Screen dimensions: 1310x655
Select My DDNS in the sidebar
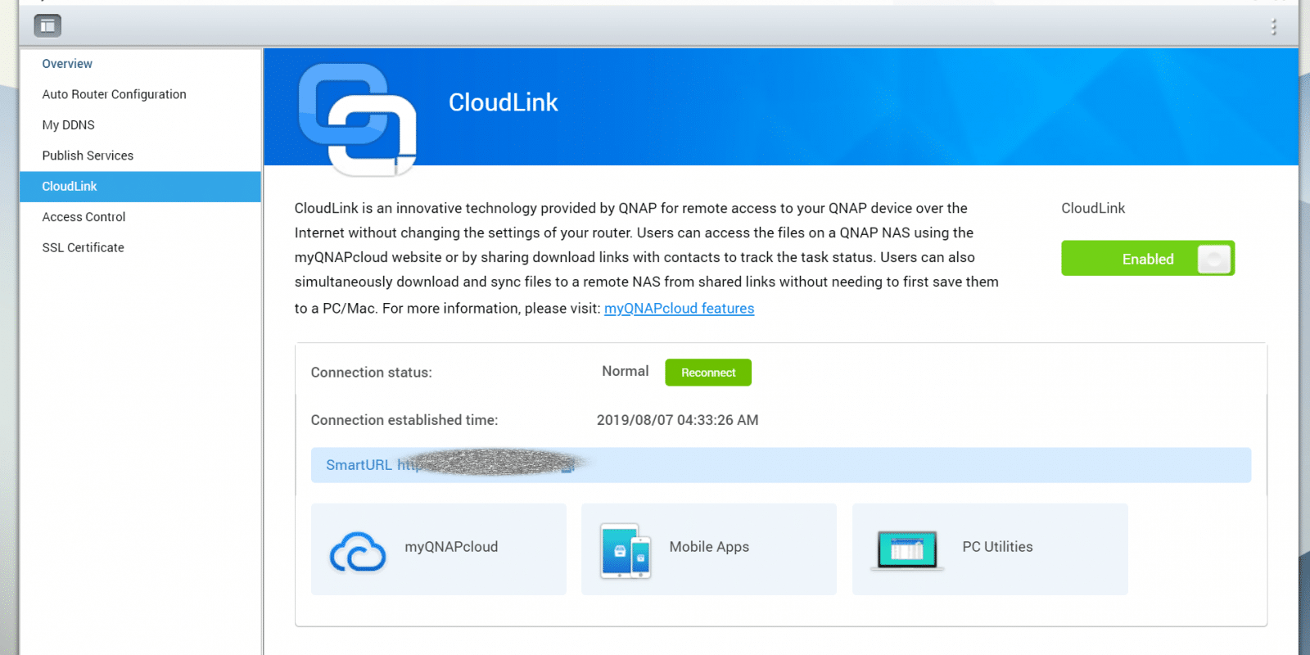tap(69, 125)
